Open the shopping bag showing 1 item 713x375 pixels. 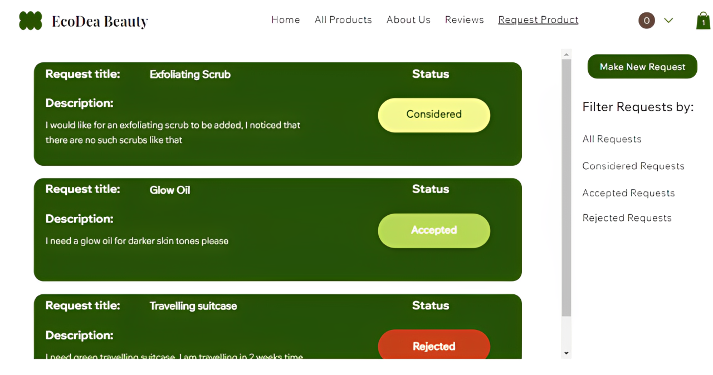[x=703, y=20]
